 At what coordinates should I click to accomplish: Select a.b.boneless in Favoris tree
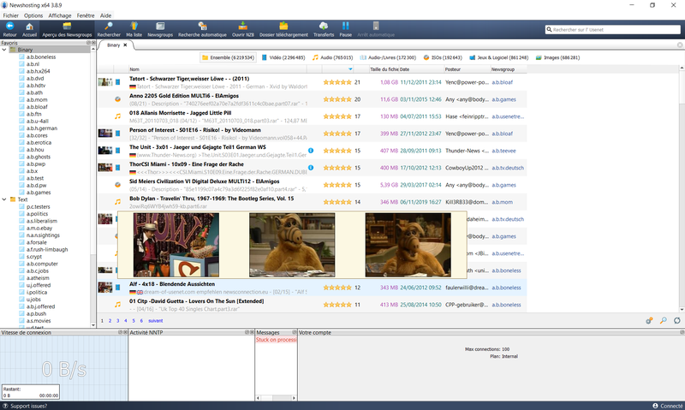click(x=41, y=56)
